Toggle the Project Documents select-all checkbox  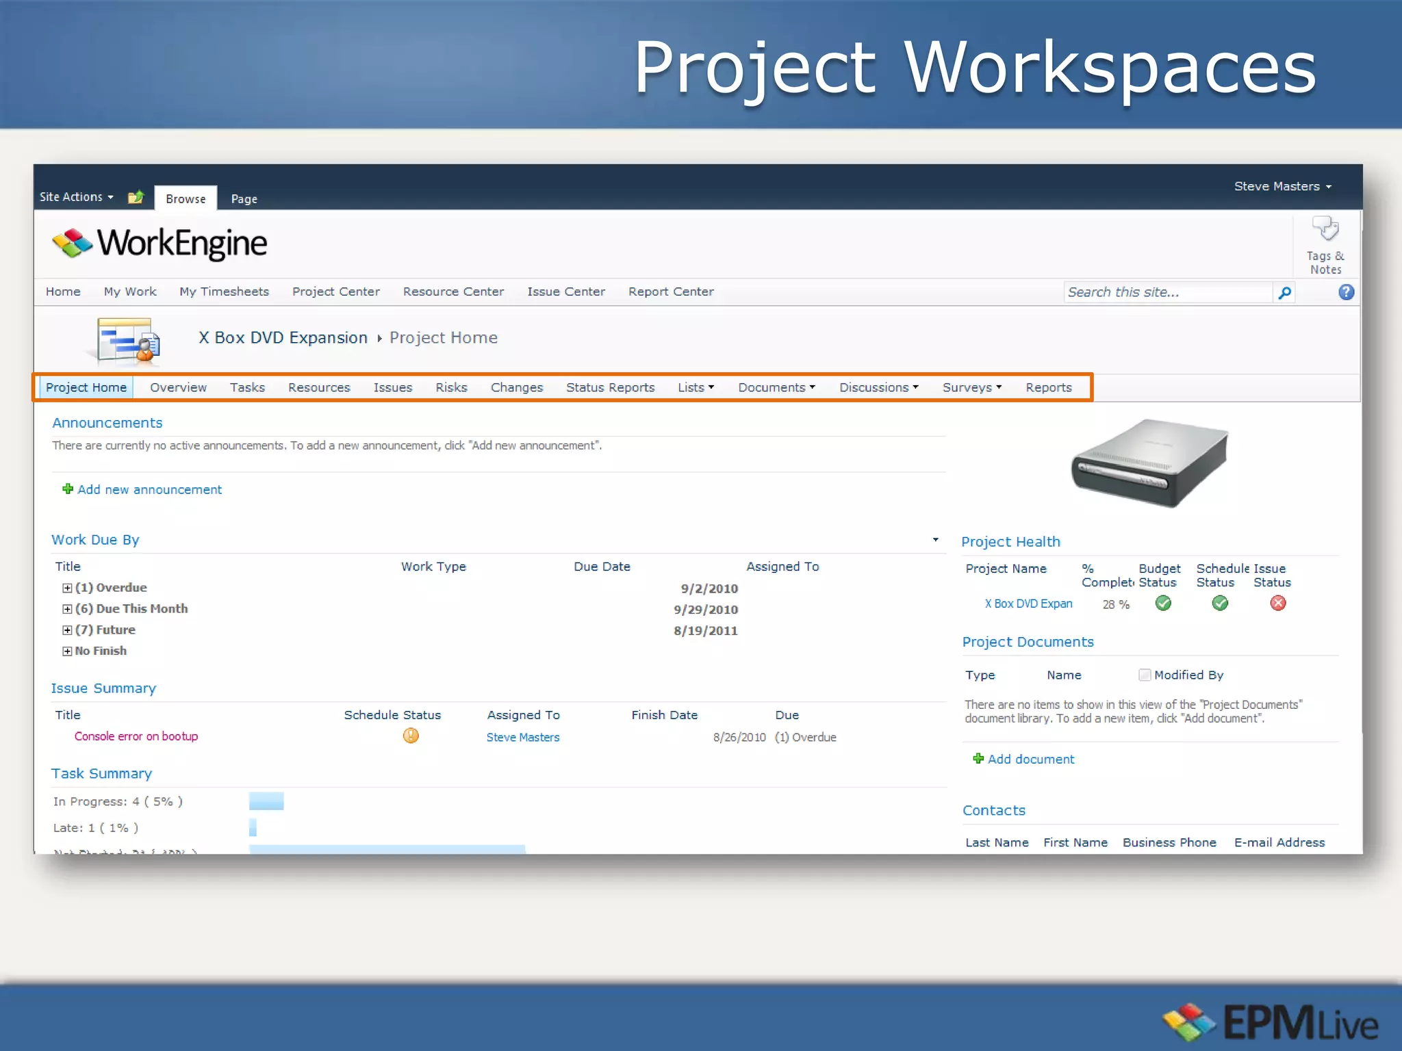(1144, 675)
